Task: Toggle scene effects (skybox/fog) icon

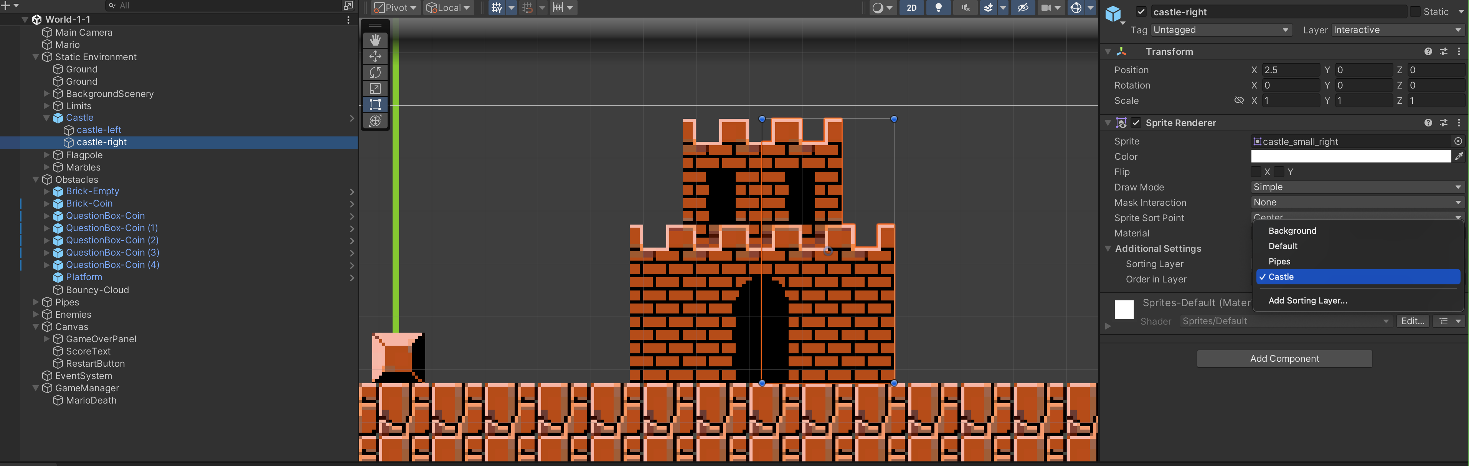Action: (x=988, y=7)
